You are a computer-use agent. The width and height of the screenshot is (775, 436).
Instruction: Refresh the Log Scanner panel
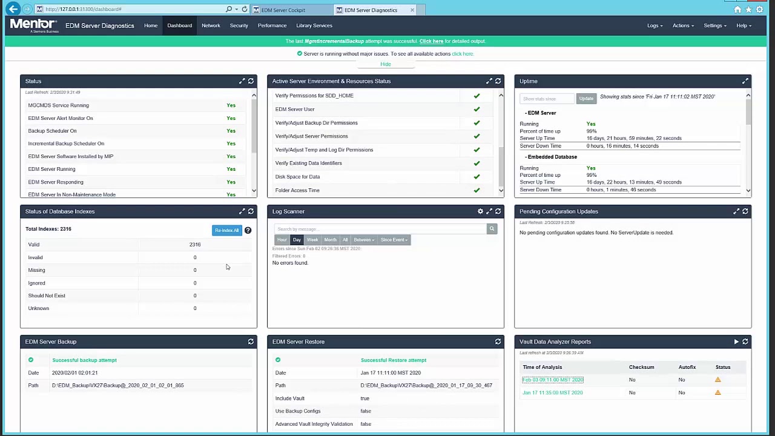coord(498,211)
